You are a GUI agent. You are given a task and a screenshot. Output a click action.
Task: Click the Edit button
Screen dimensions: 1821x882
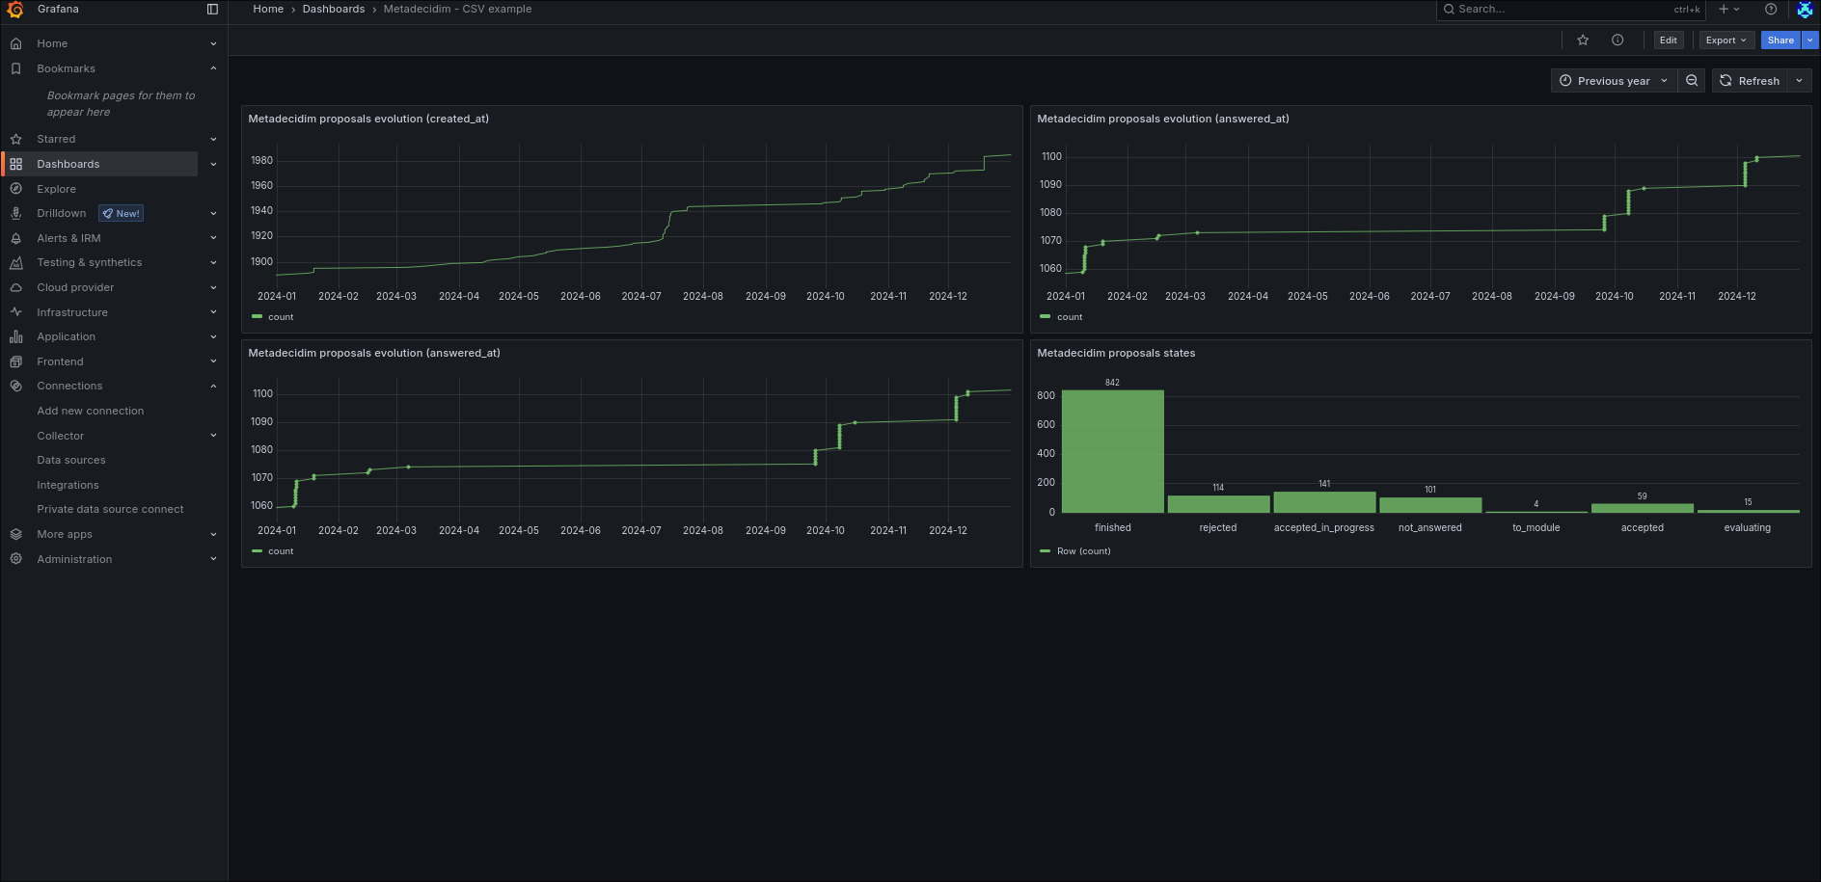[1668, 40]
